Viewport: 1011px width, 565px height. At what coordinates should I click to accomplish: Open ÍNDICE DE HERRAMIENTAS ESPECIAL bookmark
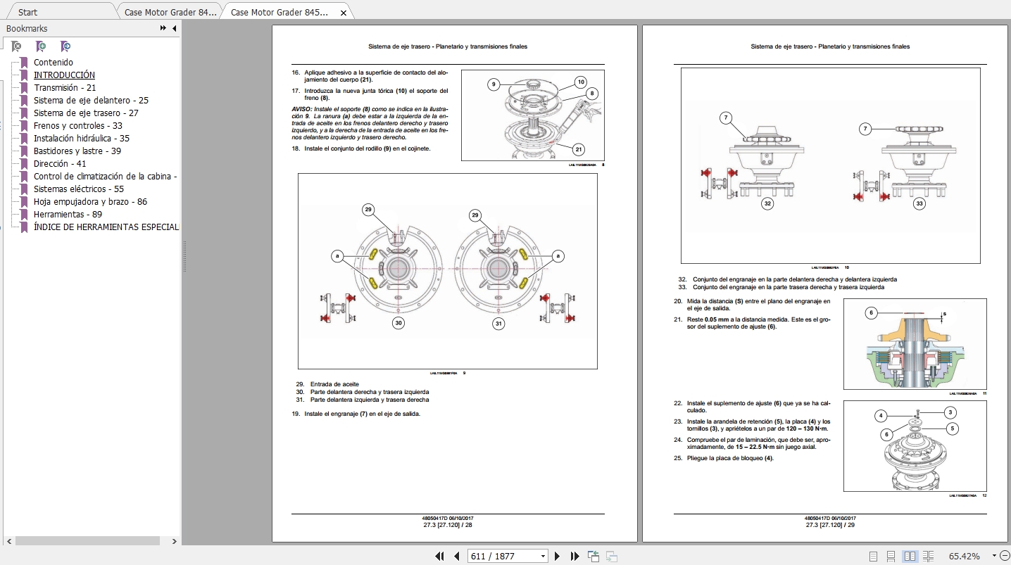[106, 227]
